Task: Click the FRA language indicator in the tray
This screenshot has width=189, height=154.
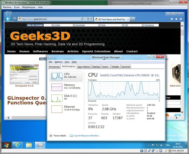Action: pyautogui.click(x=168, y=145)
